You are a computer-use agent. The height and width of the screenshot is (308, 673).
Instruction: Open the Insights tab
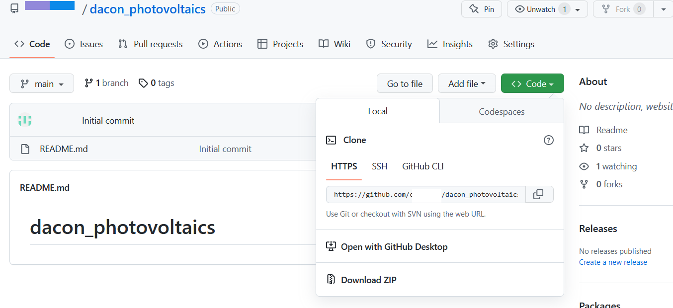(x=450, y=44)
